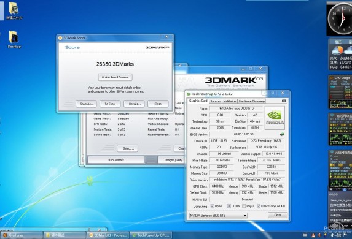This screenshot has width=352, height=239.
Task: Click the Pixel Fillrate value
Action: click(x=222, y=160)
